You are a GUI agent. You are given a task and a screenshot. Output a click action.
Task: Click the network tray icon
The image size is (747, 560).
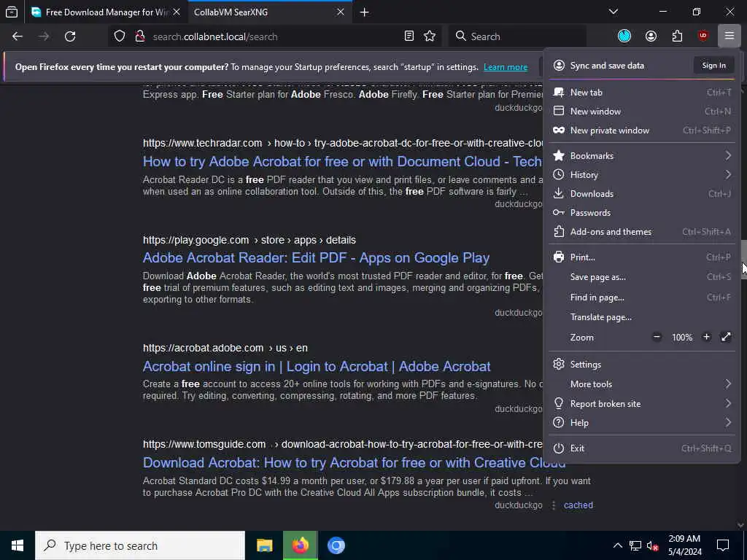click(x=635, y=545)
